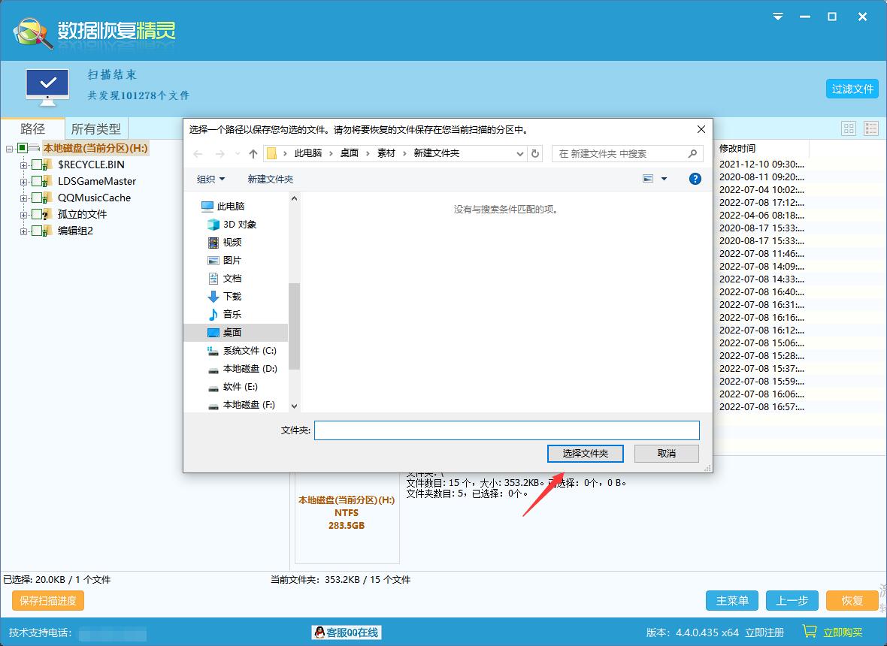The width and height of the screenshot is (887, 646).
Task: Select 3D 对象 folder in navigation pane
Action: (232, 225)
